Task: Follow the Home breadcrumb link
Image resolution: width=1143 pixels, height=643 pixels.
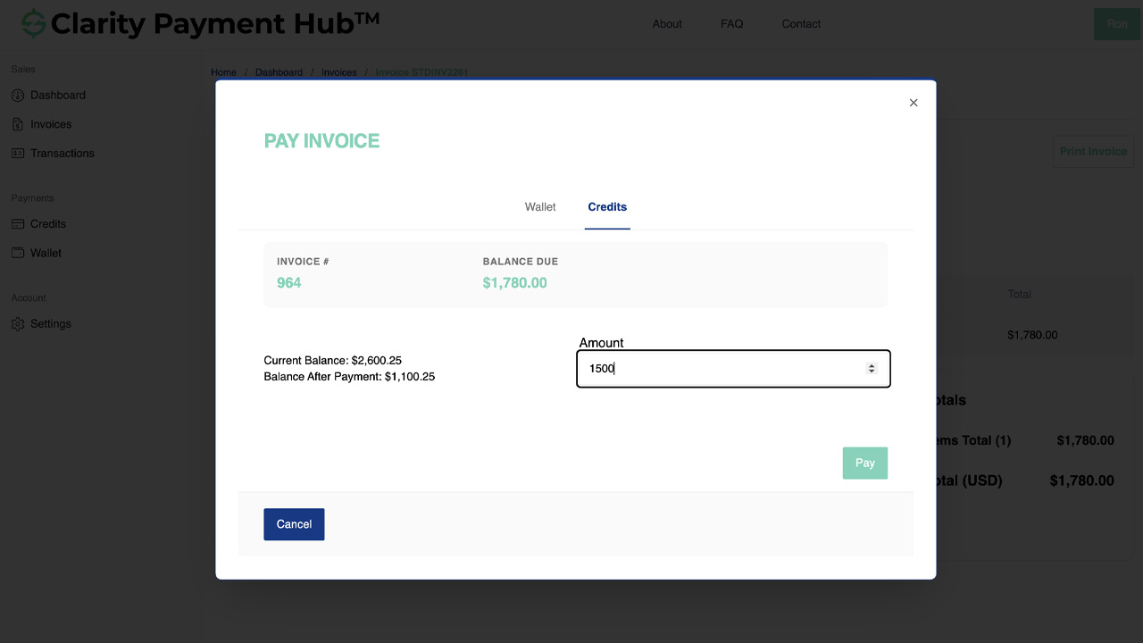Action: coord(223,72)
